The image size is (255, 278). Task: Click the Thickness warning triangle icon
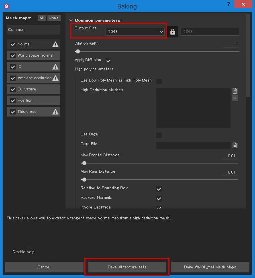click(x=55, y=112)
